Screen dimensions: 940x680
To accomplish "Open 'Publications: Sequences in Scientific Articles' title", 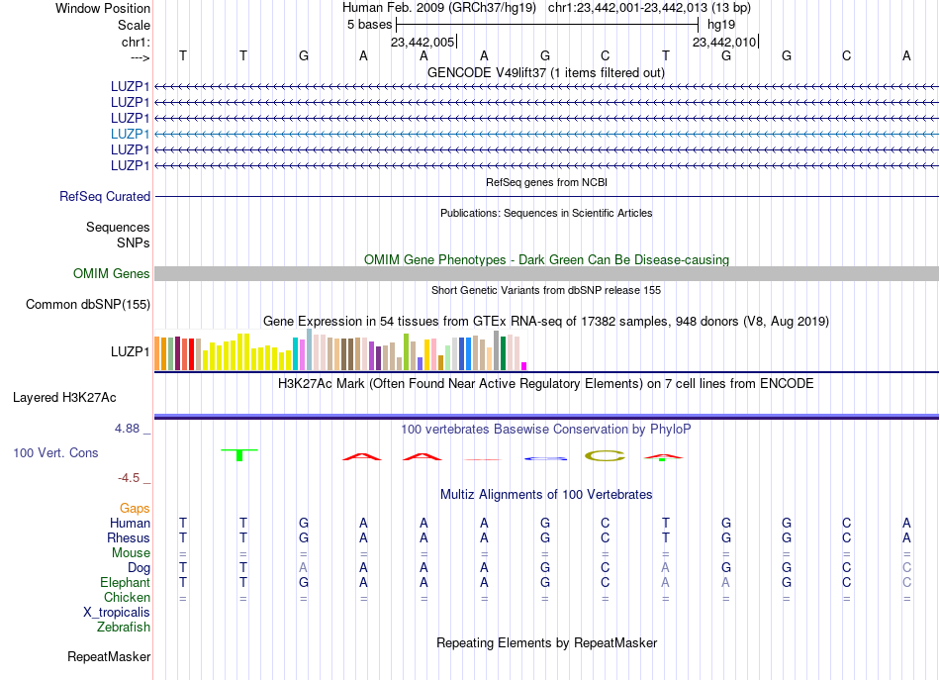I will (x=546, y=213).
